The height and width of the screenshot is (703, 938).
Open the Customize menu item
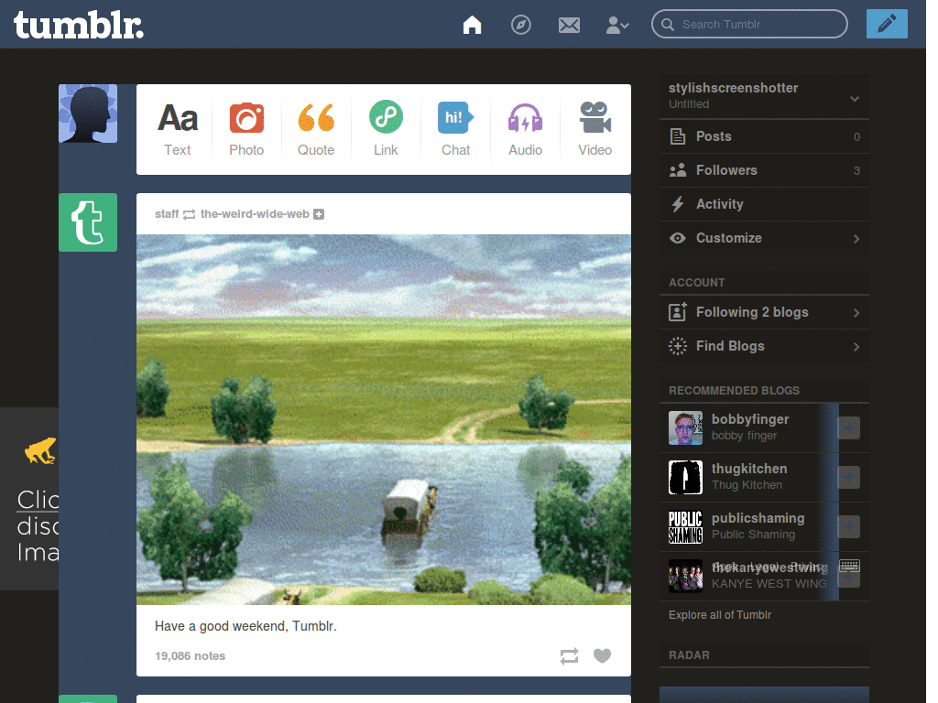[764, 238]
